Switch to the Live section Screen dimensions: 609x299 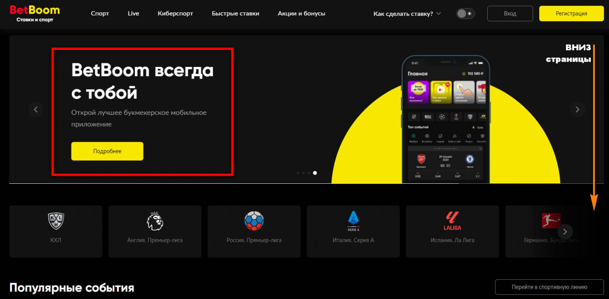(133, 13)
